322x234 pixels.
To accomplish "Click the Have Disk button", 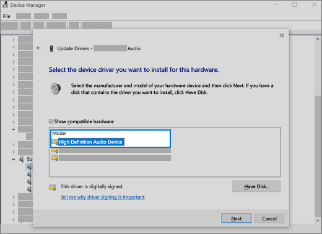I will point(256,186).
